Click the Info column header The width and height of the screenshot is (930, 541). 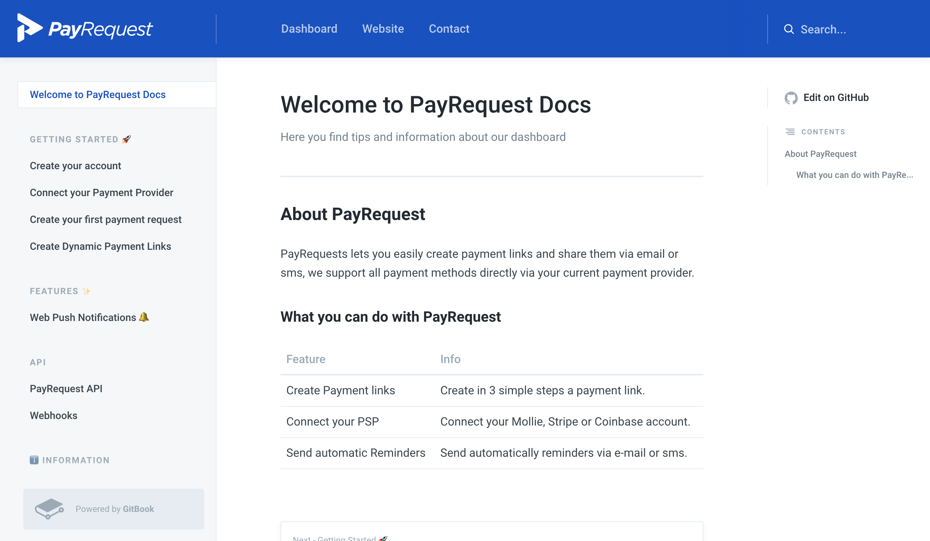450,359
